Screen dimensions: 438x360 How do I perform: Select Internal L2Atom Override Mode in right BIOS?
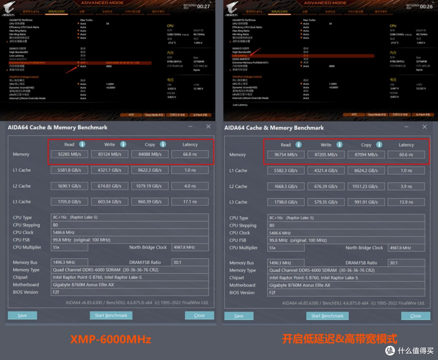coord(250,98)
